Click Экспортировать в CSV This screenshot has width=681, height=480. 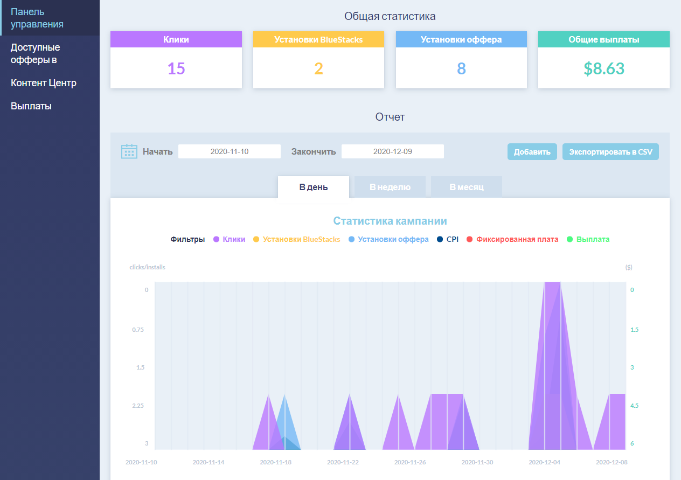[610, 152]
